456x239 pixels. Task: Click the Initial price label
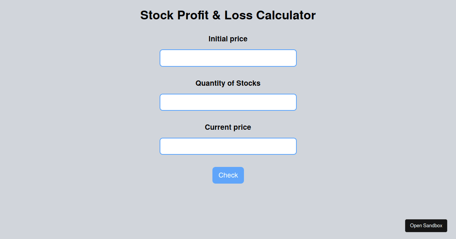click(228, 39)
